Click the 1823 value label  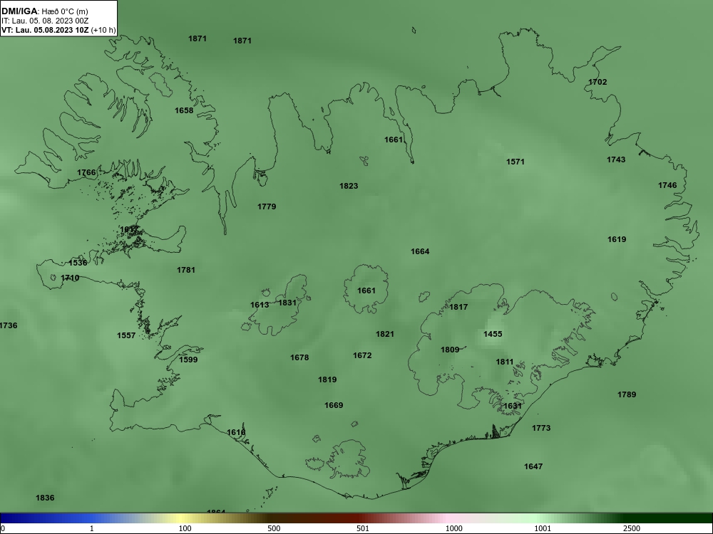click(349, 186)
